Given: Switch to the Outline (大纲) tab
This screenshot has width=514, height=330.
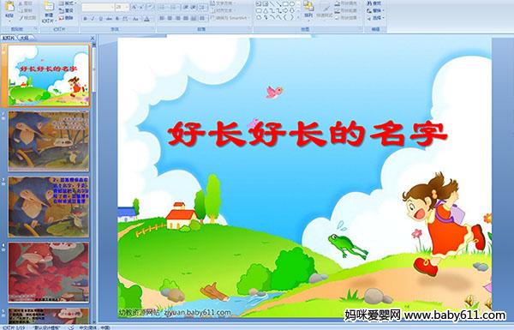Looking at the screenshot, I should tap(24, 38).
